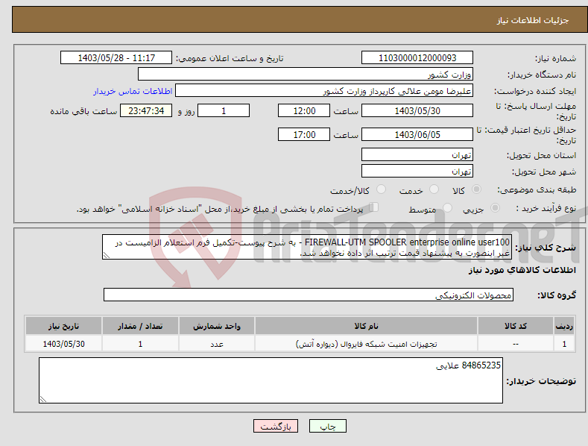Image resolution: width=588 pixels, height=446 pixels.
Task: Select the متوسط purchase type radio
Action: tap(447, 207)
